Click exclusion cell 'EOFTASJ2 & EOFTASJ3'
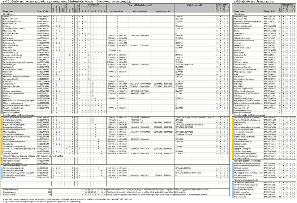This screenshot has height=203, width=297. (183, 168)
